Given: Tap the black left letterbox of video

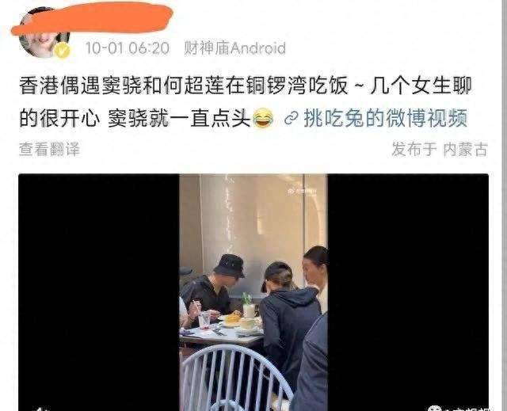Looking at the screenshot, I should coord(99,291).
